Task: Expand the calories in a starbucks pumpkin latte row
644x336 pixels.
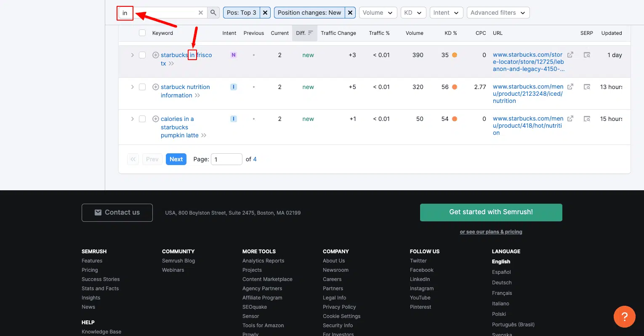Action: [132, 119]
